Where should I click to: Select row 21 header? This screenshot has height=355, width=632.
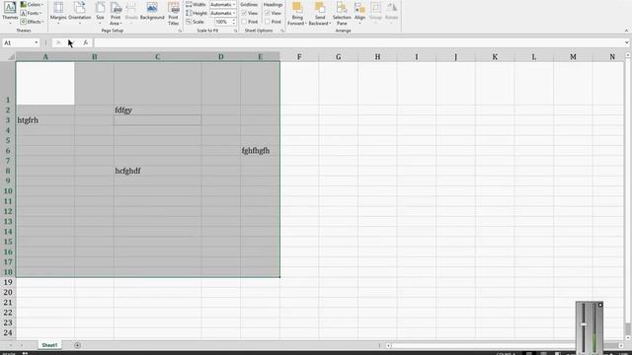click(8, 303)
